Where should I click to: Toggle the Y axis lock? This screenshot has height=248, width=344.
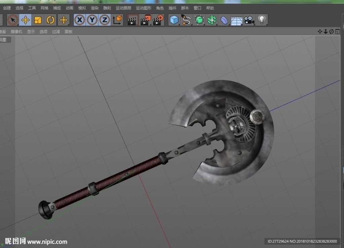click(x=92, y=20)
